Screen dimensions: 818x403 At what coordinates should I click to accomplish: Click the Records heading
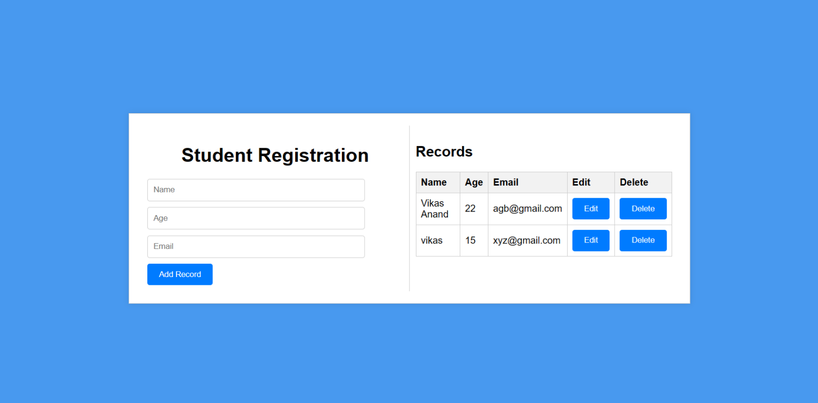(x=444, y=152)
